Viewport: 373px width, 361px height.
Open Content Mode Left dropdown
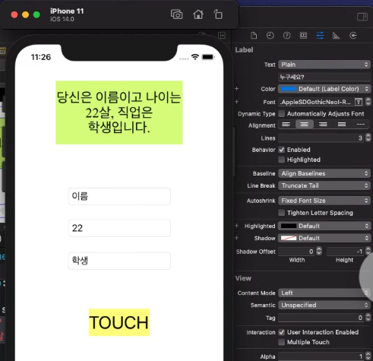[324, 293]
